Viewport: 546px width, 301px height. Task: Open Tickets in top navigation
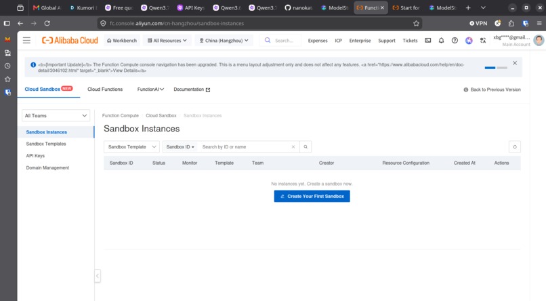[410, 41]
